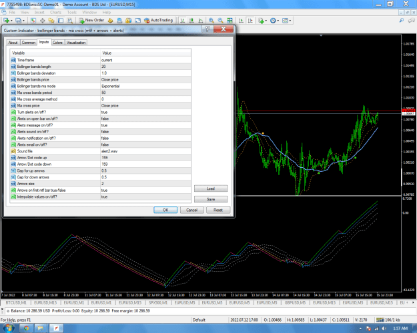This screenshot has height=333, width=417.
Task: Click the Save button
Action: coord(211,199)
